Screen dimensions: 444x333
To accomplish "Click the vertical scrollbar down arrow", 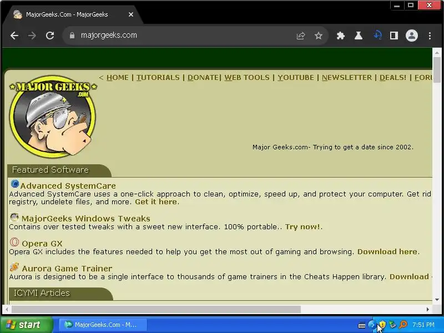I will pyautogui.click(x=437, y=300).
